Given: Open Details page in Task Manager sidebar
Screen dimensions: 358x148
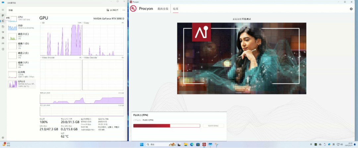Looking at the screenshot, I should [3, 43].
